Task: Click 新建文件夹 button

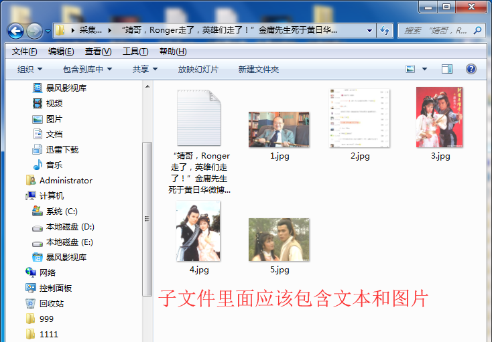Action: coord(259,69)
